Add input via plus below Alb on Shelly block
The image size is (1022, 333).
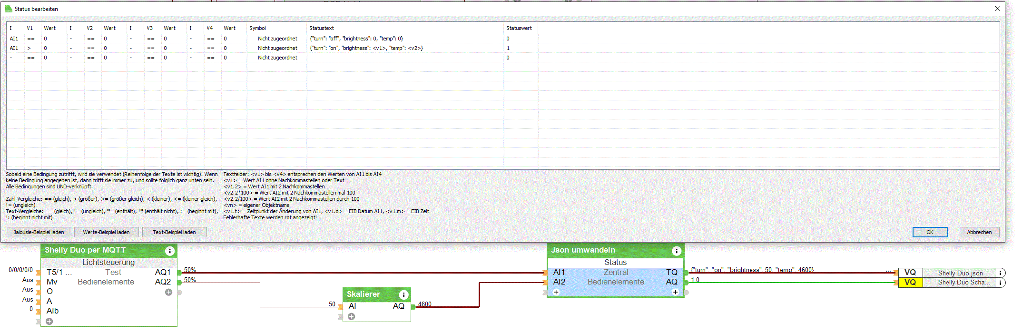point(49,322)
